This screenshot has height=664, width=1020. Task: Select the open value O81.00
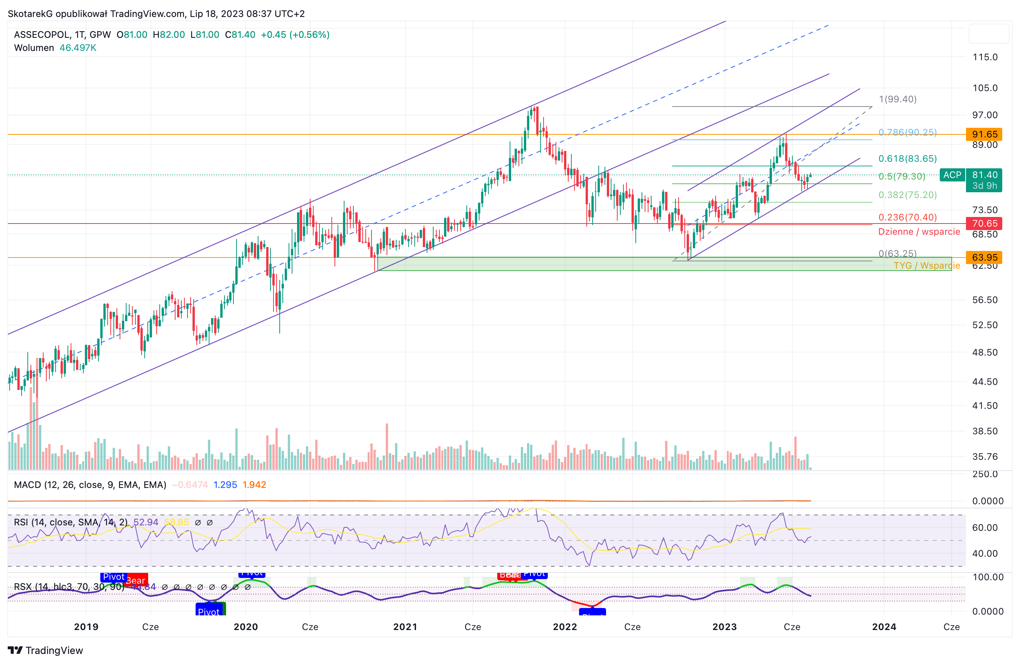click(x=132, y=35)
